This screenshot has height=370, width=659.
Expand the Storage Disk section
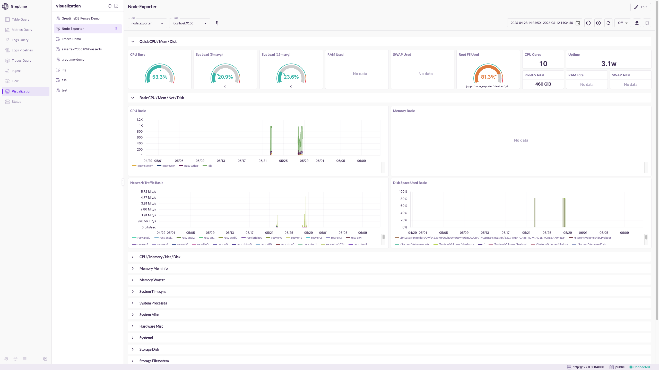(133, 349)
